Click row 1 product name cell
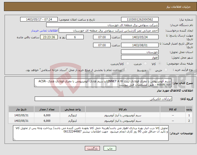 click(123, 115)
